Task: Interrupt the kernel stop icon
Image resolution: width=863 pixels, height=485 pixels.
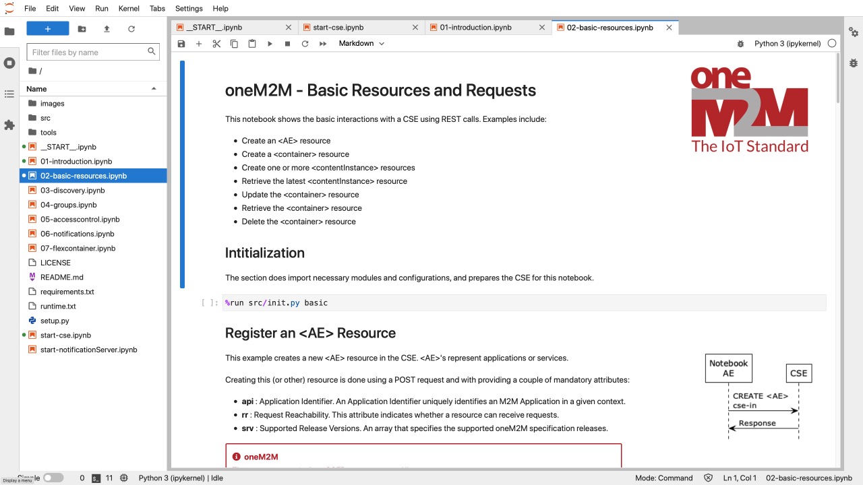Action: click(x=287, y=44)
